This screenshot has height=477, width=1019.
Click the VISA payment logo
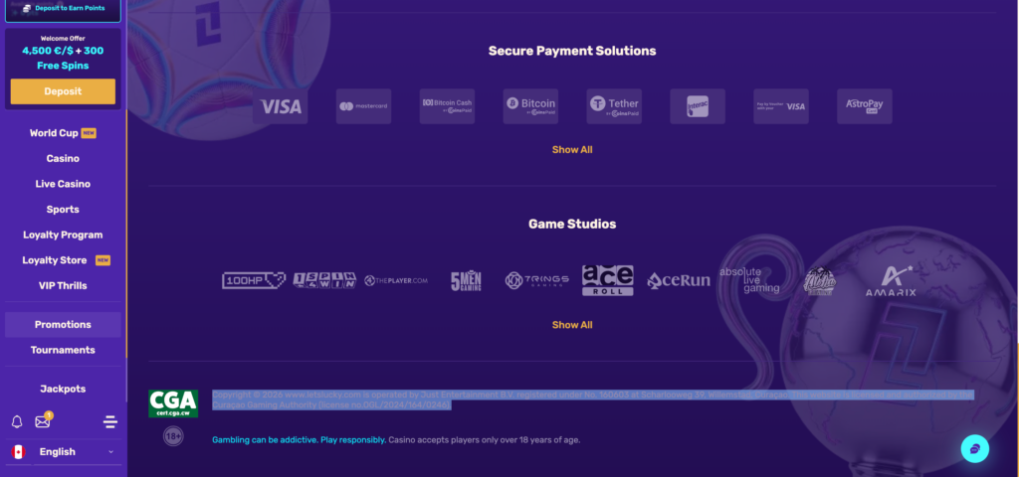point(280,106)
